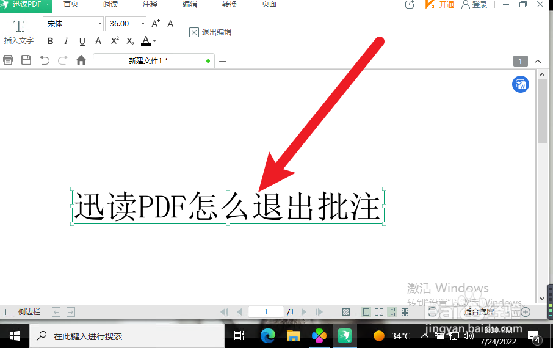Click the Windows taskbar search box
The image size is (553, 348).
point(127,336)
